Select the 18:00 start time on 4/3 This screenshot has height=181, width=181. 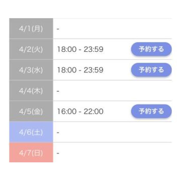[66, 70]
